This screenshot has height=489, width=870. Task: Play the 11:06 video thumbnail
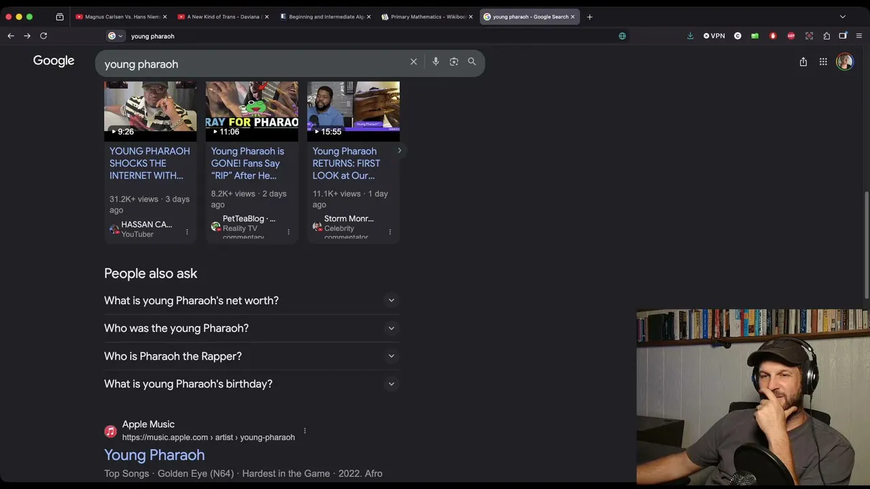coord(251,111)
